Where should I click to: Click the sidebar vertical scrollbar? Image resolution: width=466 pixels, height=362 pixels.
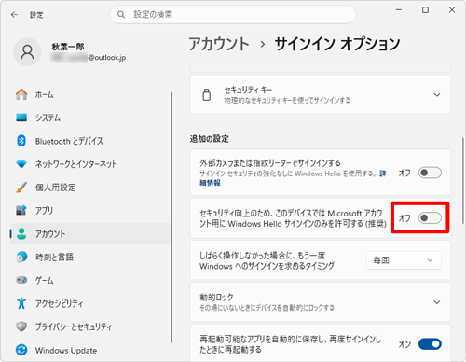171,217
